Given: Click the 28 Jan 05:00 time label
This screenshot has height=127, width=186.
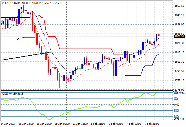Looking at the screenshot, I should click(x=62, y=124).
